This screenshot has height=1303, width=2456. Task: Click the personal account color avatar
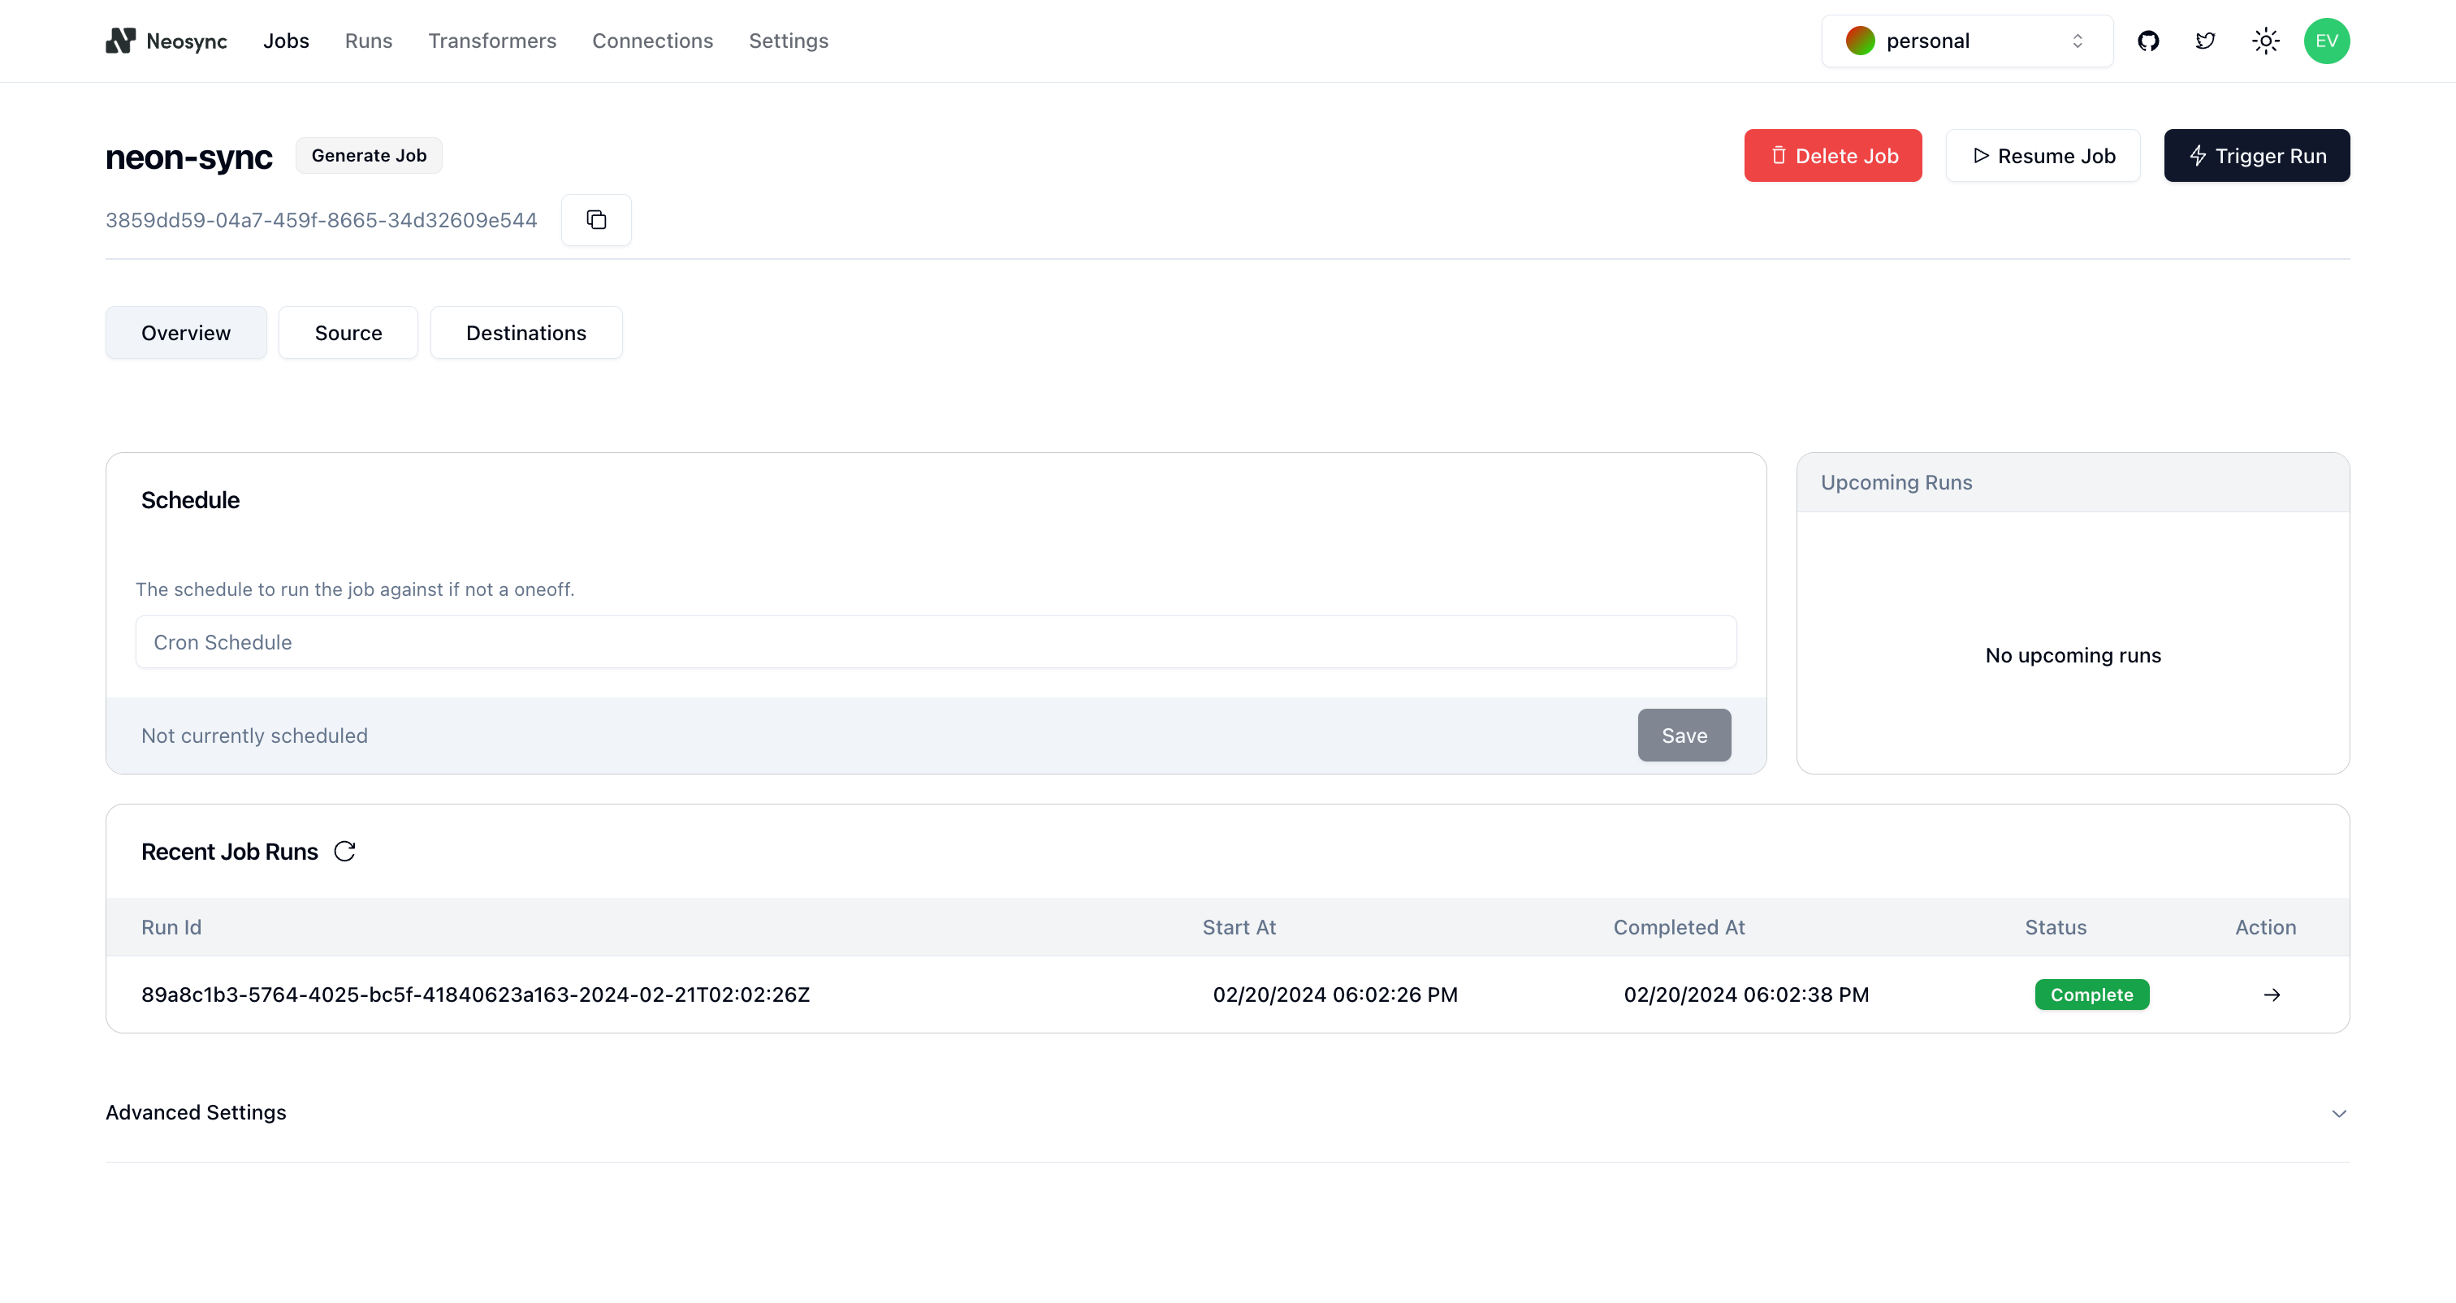(x=1860, y=41)
